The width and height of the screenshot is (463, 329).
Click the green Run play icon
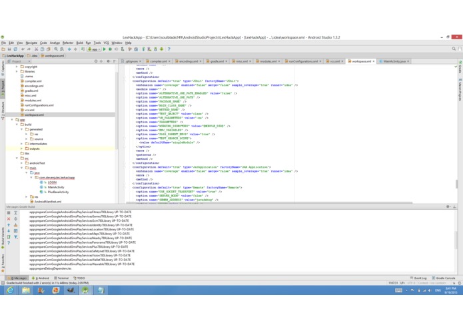tap(104, 49)
